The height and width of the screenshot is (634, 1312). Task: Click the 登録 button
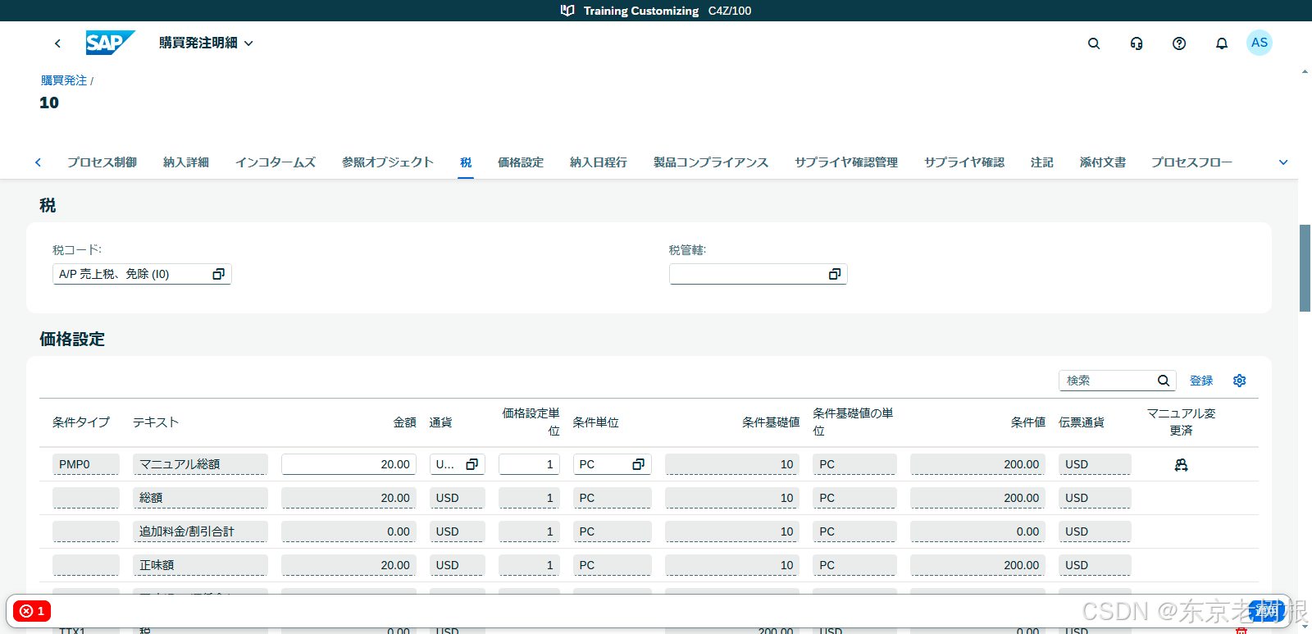click(1201, 381)
